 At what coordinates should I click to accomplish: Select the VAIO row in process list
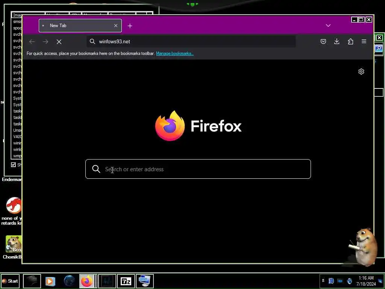pos(17,136)
